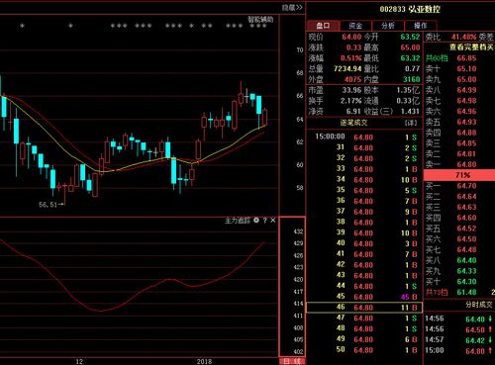Click the red 71% buy-sell ratio bar
The image size is (495, 365).
click(x=459, y=175)
